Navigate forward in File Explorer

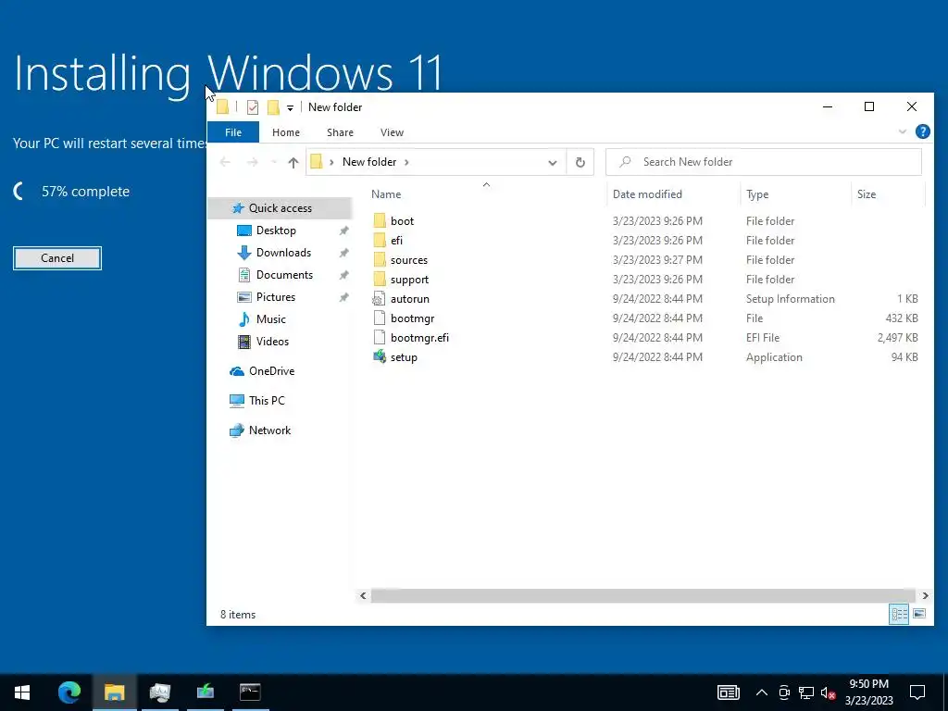click(x=253, y=162)
